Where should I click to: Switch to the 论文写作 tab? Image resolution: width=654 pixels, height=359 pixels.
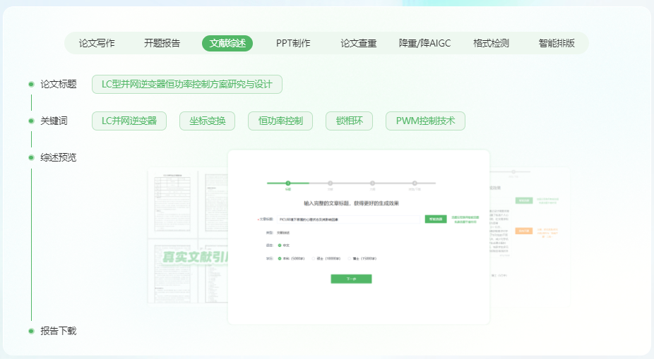(x=97, y=43)
